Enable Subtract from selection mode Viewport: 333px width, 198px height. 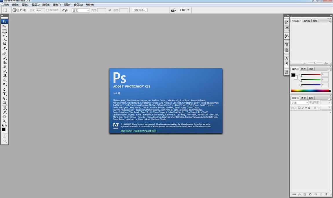(21, 10)
